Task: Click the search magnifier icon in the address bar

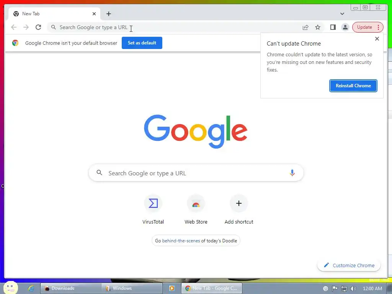Action: point(54,27)
